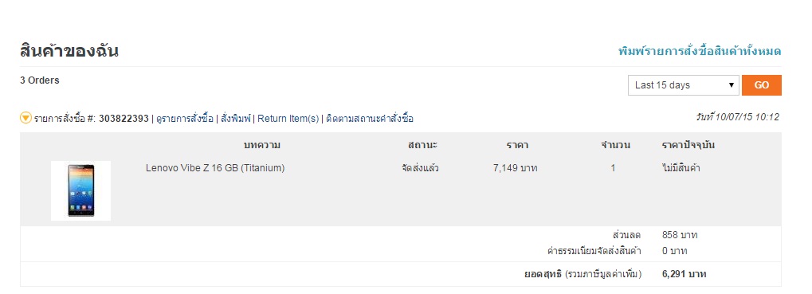Click the จัดส่งแล้ว shipped status text

point(420,168)
